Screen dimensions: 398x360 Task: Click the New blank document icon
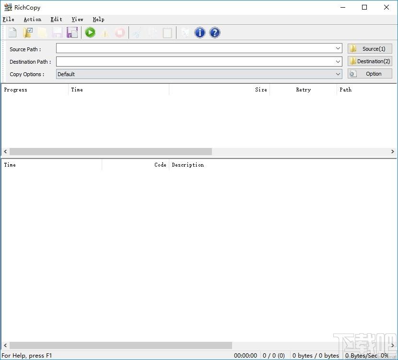click(12, 33)
